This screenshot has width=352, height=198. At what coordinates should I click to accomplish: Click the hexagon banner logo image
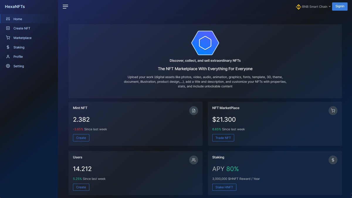[x=205, y=43]
